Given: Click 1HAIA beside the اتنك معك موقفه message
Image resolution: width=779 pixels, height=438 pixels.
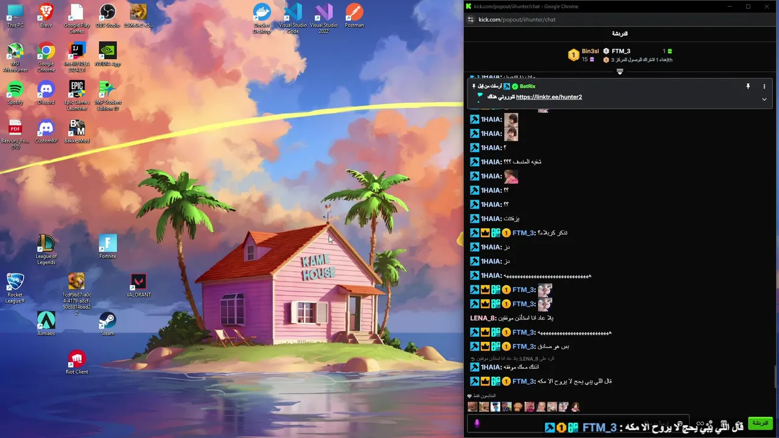Looking at the screenshot, I should 491,367.
